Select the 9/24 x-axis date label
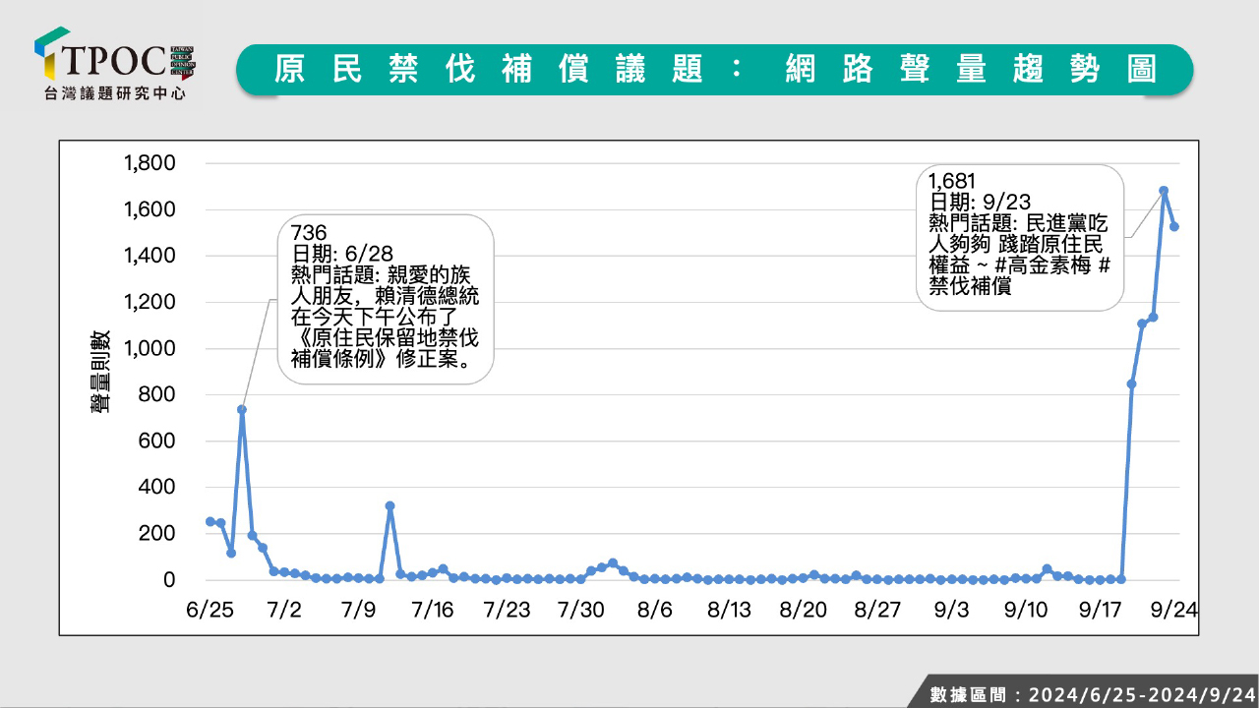The image size is (1259, 708). (1173, 610)
